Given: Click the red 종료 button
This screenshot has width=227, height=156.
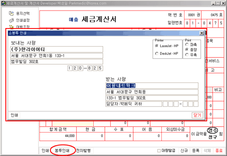Looking at the screenshot, I should click(x=219, y=151).
